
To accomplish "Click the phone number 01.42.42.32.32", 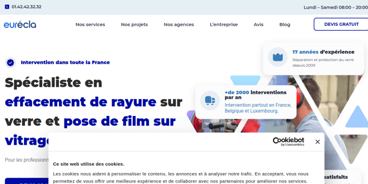I will click(26, 7).
